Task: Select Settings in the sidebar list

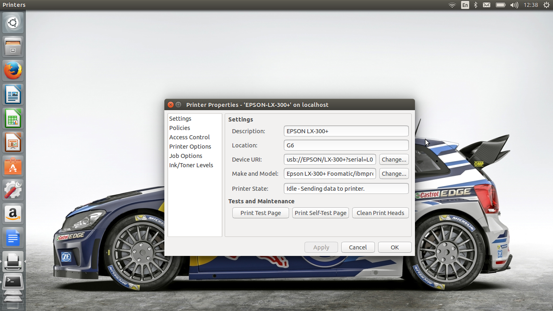Action: [180, 119]
